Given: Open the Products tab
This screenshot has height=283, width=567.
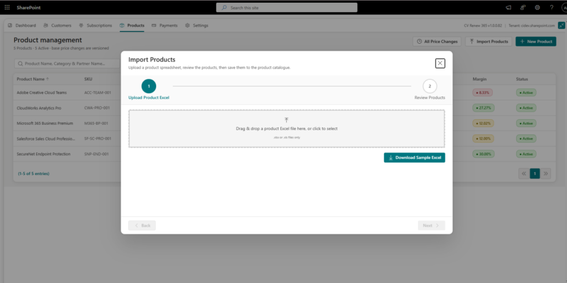Looking at the screenshot, I should pos(132,25).
